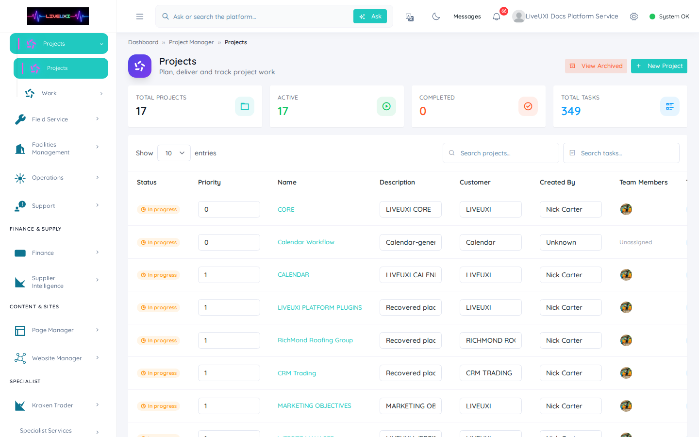Open Work in sidebar
The image size is (699, 437).
pos(63,93)
